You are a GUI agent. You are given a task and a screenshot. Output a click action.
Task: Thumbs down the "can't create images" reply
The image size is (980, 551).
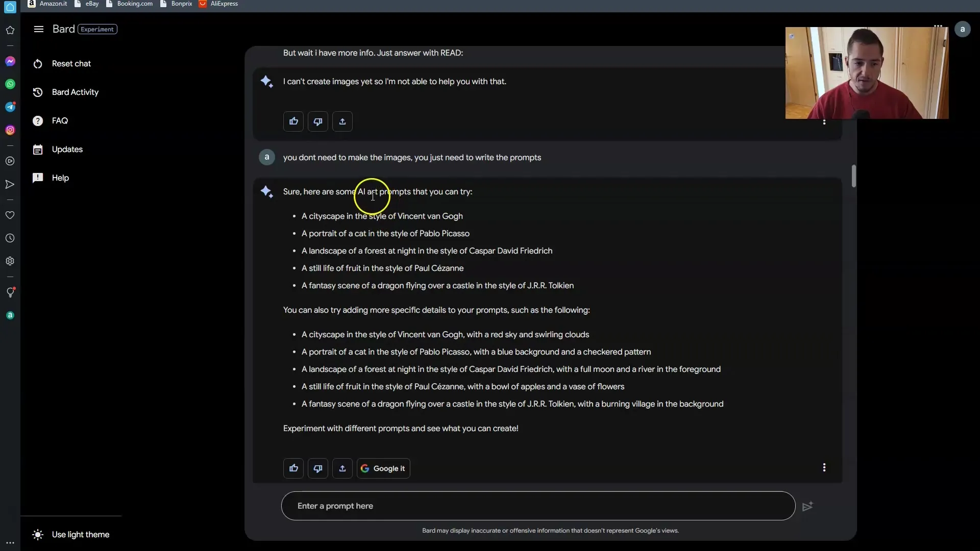click(x=318, y=121)
